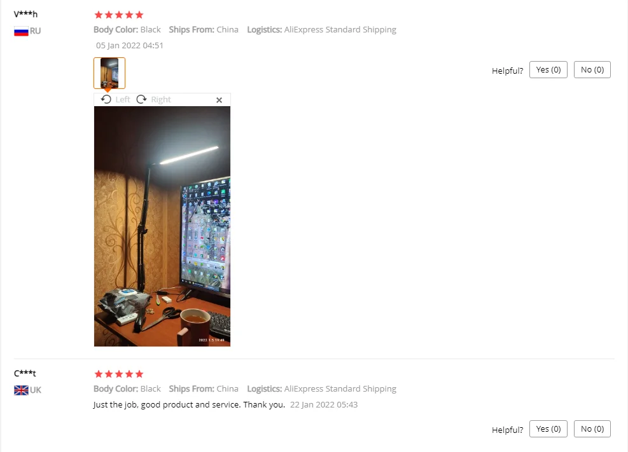628x452 pixels.
Task: Click the UK flag icon
Action: coord(21,390)
